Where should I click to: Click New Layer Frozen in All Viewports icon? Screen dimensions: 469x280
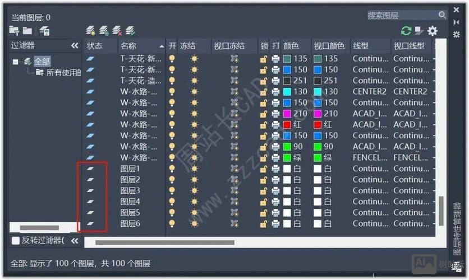pyautogui.click(x=104, y=30)
